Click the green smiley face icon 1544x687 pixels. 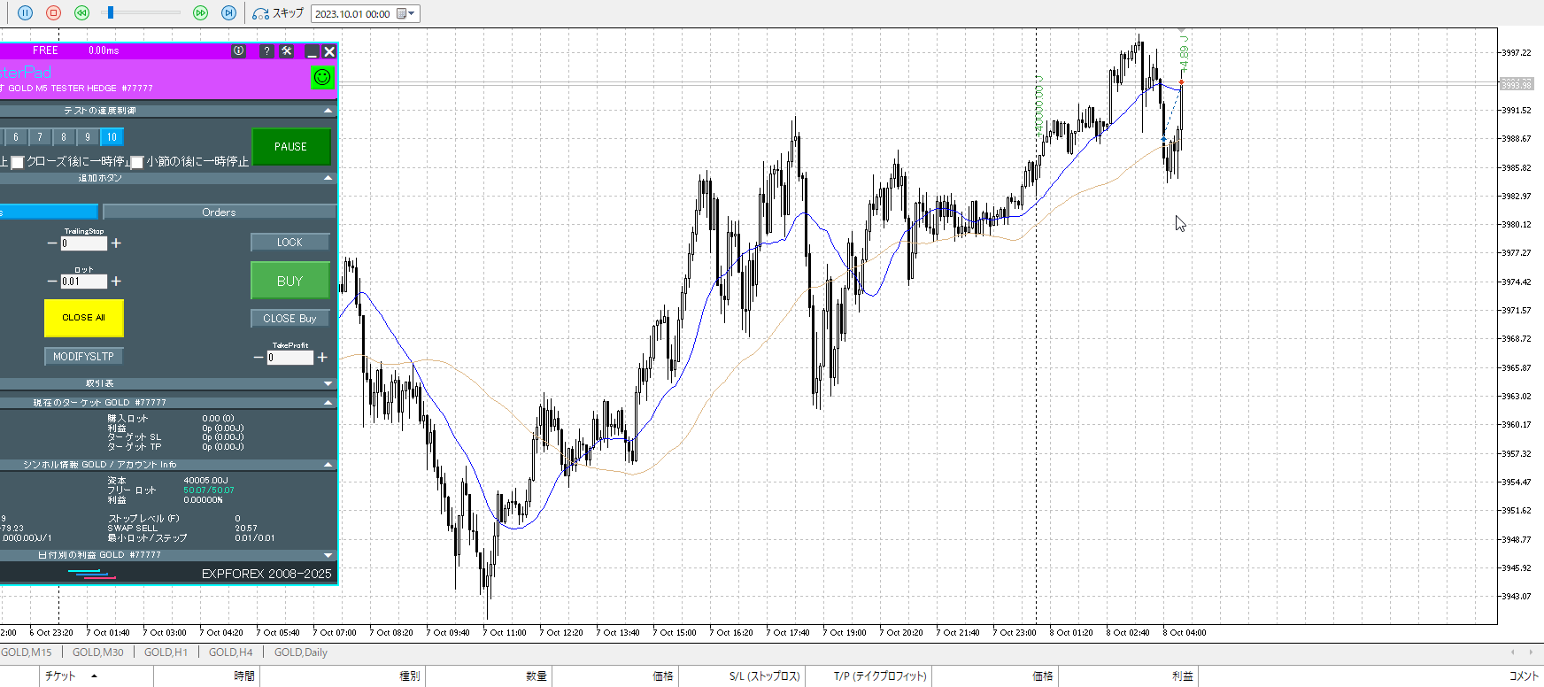tap(322, 77)
